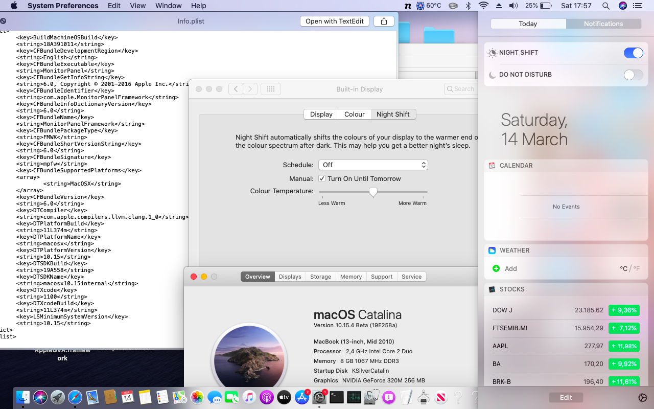Click Bluetooth icon in menu bar
This screenshot has width=654, height=409.
pos(468,6)
